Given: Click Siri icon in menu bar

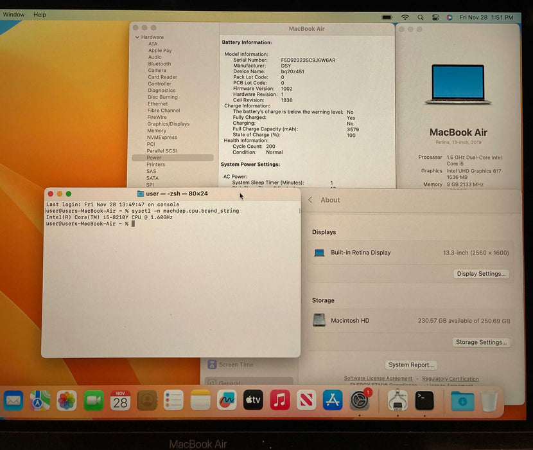Looking at the screenshot, I should point(450,17).
